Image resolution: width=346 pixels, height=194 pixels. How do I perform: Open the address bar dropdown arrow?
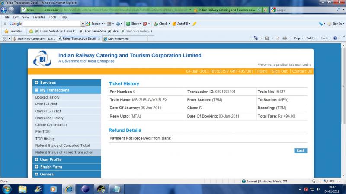190,10
